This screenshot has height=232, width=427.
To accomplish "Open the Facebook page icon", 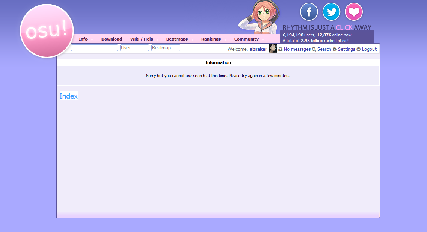I will (309, 12).
